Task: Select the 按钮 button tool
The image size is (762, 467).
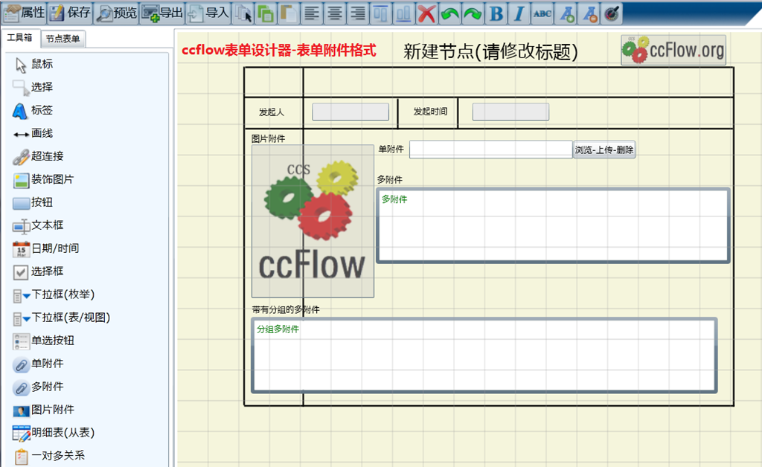Action: (x=33, y=202)
